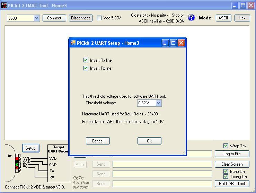Click the Auto button

tap(80, 165)
